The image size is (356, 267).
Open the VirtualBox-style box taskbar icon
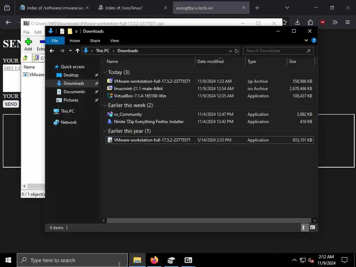click(x=171, y=260)
